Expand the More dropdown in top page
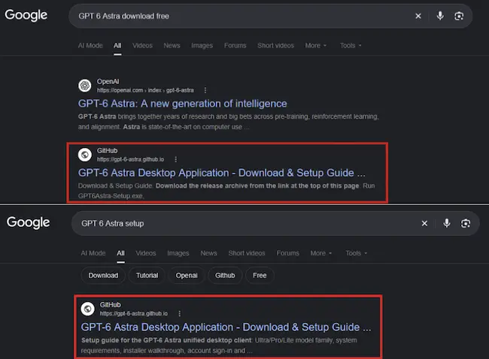Viewport: 489px width, 359px height. (x=316, y=46)
